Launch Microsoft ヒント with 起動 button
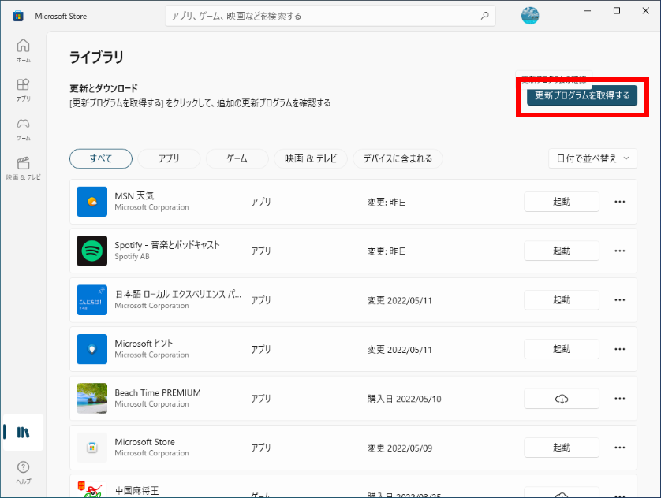This screenshot has width=661, height=498. [x=562, y=349]
